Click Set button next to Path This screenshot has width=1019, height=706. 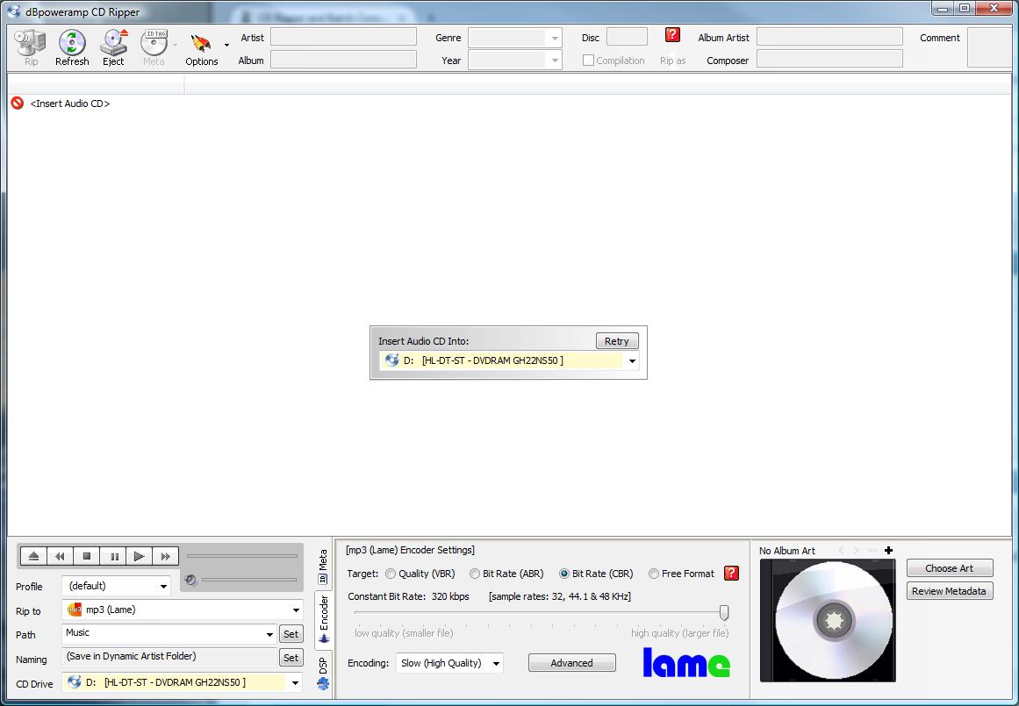pyautogui.click(x=291, y=634)
